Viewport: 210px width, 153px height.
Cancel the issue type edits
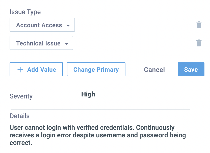[154, 70]
